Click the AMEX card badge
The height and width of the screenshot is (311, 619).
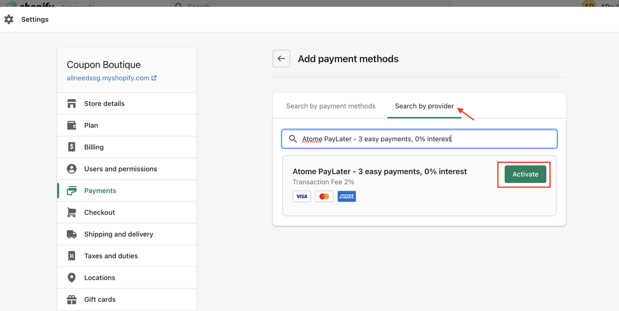347,196
